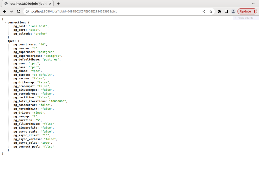Select the "prefer" value
The image size is (259, 188).
pos(40,34)
